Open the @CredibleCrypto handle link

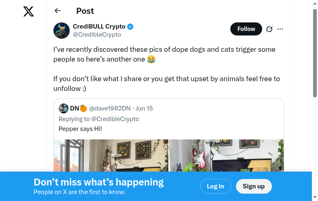coord(97,35)
